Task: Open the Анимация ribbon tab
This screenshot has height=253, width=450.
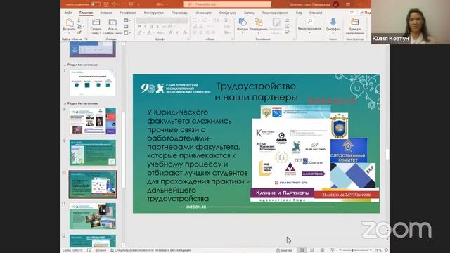Action: pos(203,13)
